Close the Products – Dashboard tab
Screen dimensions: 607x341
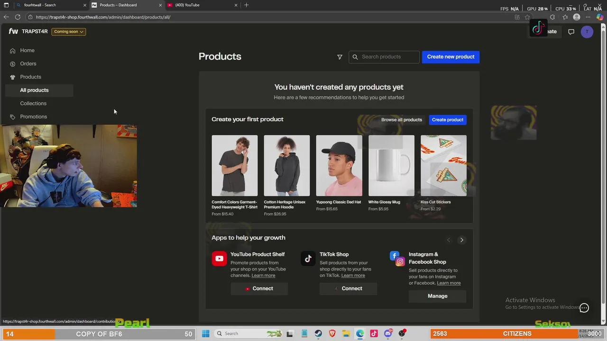[160, 5]
